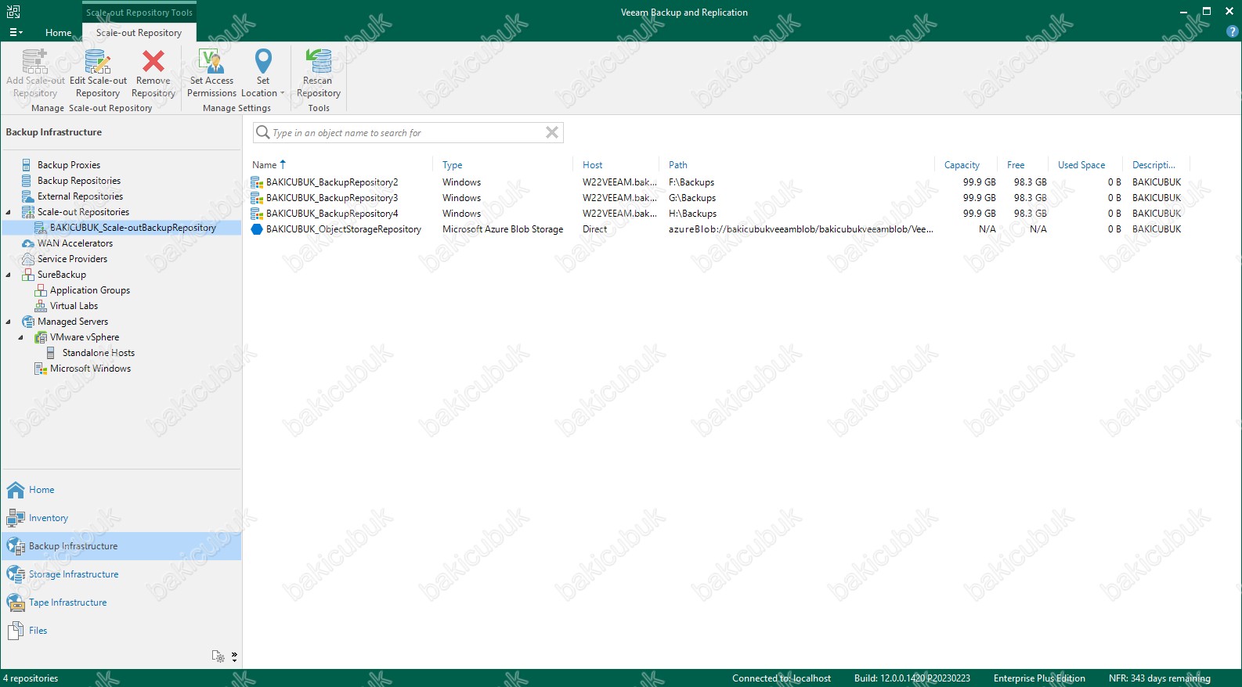
Task: Open Set Access Permissions tool
Action: coord(211,74)
